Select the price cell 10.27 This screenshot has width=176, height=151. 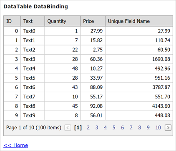93,68
